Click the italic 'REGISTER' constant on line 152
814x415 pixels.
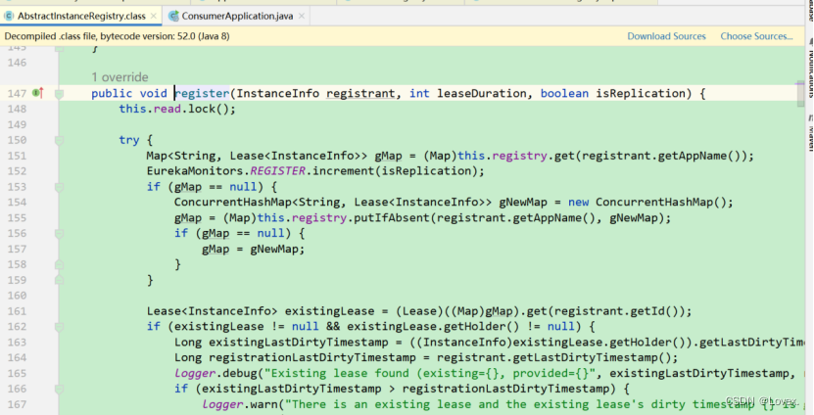pos(278,171)
